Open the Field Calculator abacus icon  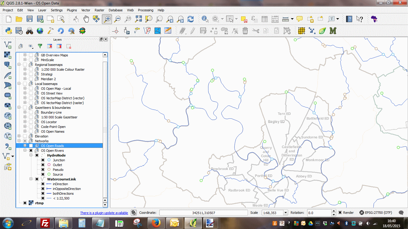pos(275,19)
